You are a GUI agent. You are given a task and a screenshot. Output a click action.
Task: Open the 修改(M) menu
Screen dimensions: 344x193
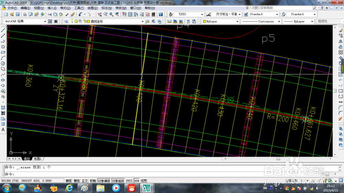click(121, 8)
